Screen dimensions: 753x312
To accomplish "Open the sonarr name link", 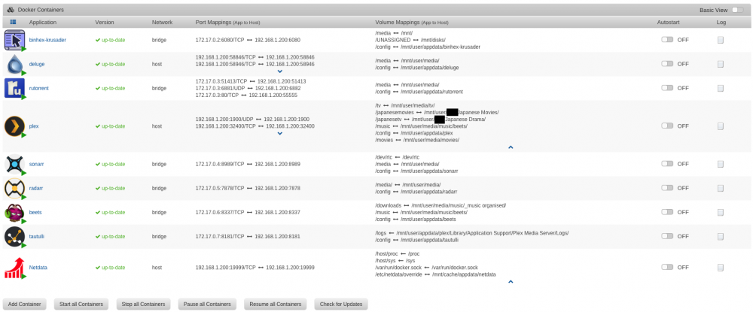I will (37, 164).
